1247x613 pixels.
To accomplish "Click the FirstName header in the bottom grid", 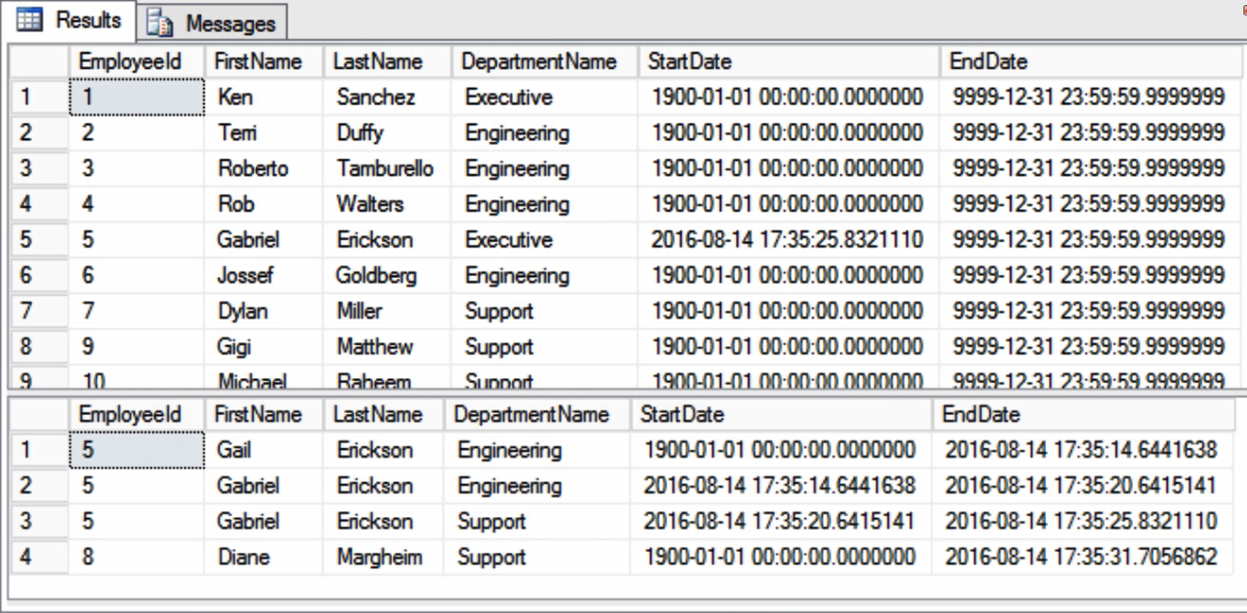I will (263, 414).
